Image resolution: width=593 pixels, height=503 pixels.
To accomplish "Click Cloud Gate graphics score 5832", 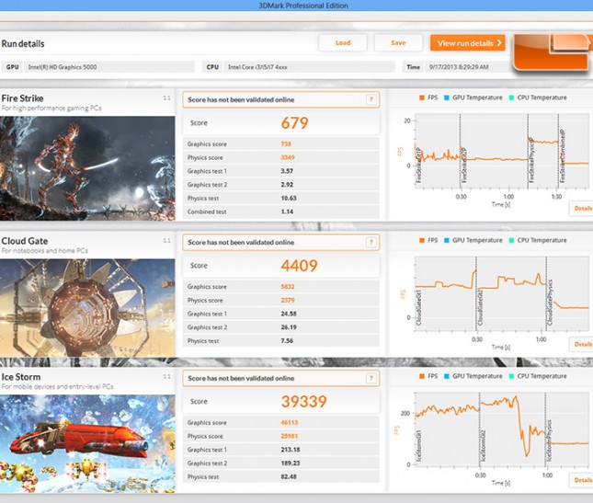I will pos(288,286).
